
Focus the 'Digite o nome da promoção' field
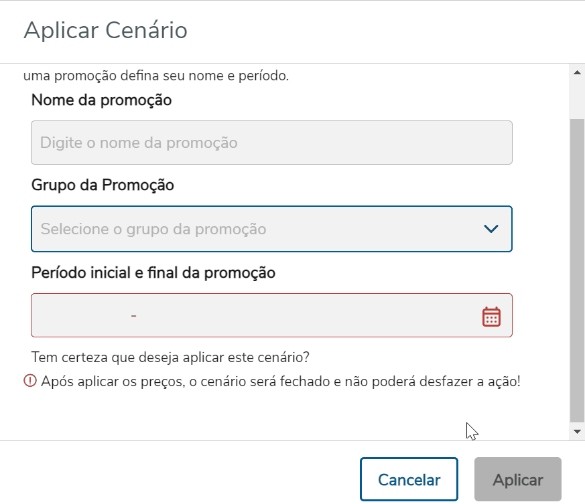(271, 143)
